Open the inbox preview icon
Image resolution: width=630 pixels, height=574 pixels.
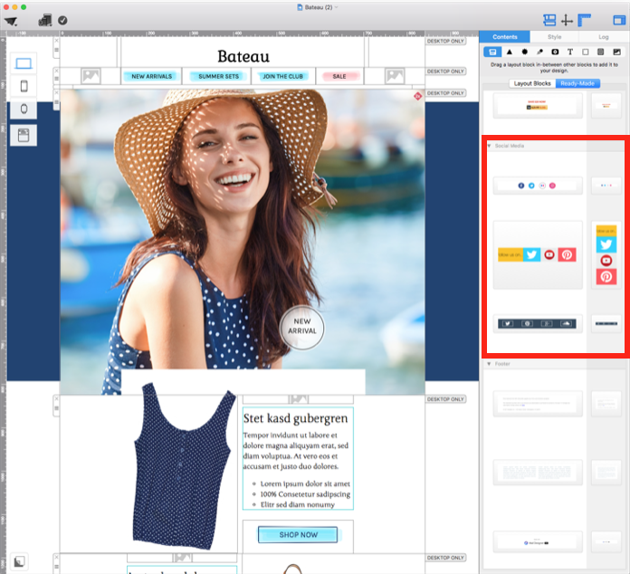[24, 135]
